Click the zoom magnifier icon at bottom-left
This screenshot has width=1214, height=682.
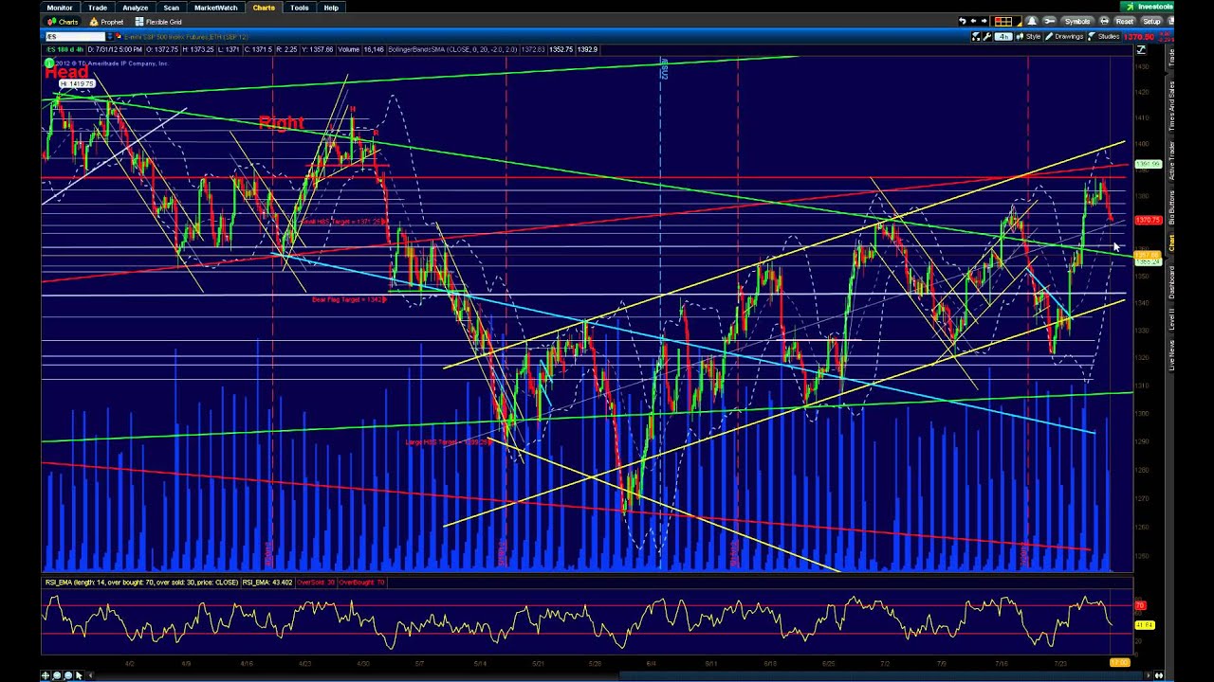point(57,675)
